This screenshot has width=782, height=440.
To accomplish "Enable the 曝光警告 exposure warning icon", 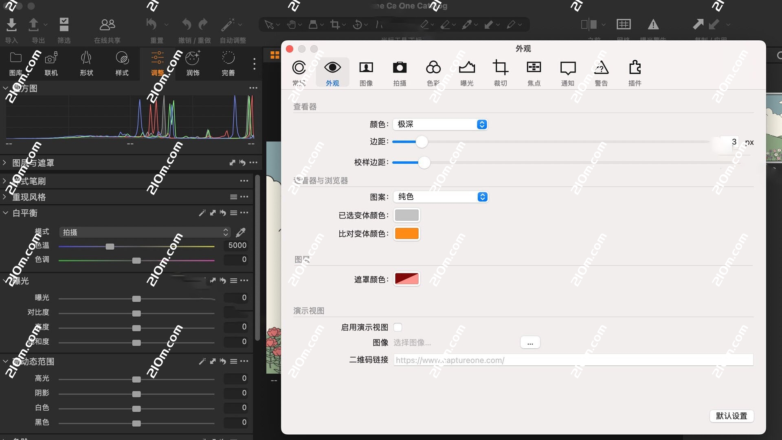I will [x=653, y=25].
